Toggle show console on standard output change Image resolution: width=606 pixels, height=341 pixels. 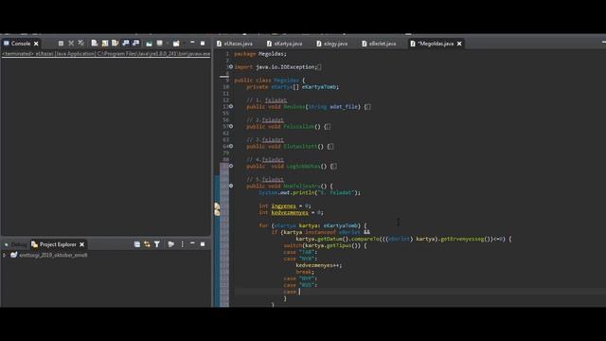tap(126, 44)
